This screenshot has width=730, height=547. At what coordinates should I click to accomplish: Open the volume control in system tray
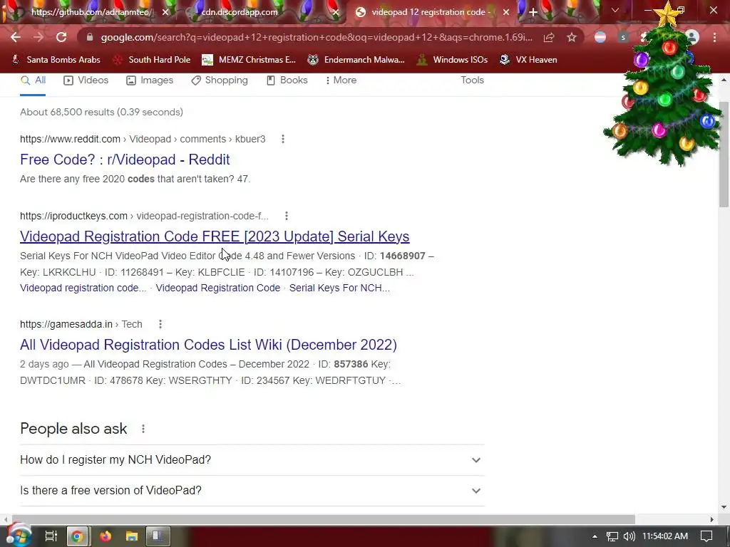[629, 536]
